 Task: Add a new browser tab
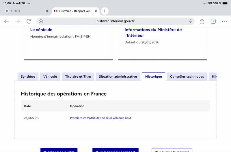click(105, 11)
